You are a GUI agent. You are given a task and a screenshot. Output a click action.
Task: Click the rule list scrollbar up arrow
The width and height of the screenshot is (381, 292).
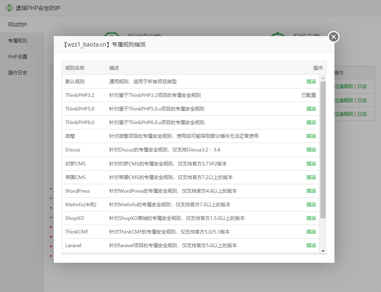(323, 78)
